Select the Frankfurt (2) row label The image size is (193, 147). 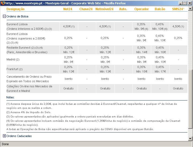click(14, 69)
